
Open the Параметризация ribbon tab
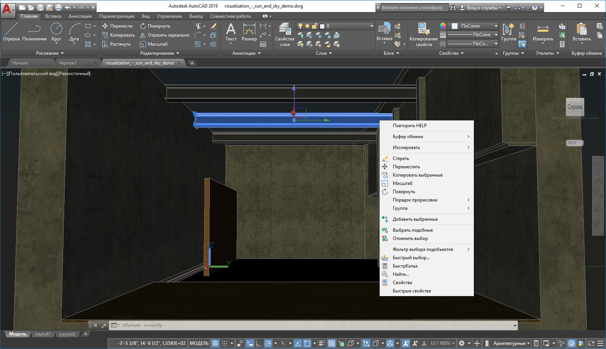coord(117,16)
